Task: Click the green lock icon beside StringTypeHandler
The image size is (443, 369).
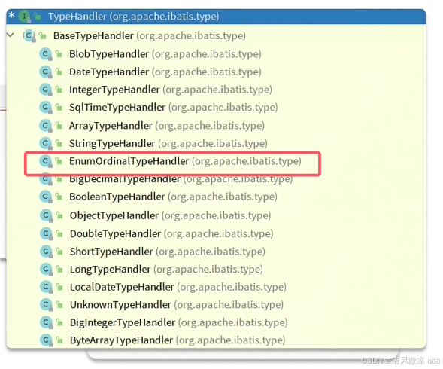Action: pyautogui.click(x=59, y=143)
